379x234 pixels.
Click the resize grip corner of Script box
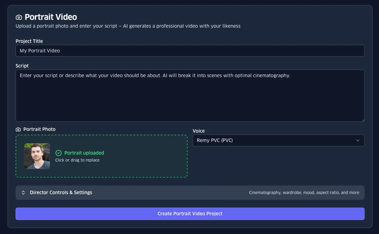pyautogui.click(x=362, y=120)
